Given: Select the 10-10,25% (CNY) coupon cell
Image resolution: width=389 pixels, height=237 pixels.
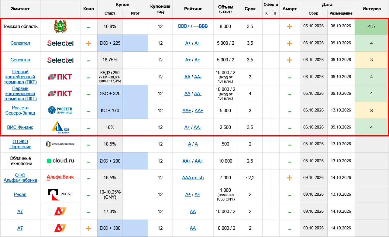Looking at the screenshot, I should coord(110,194).
